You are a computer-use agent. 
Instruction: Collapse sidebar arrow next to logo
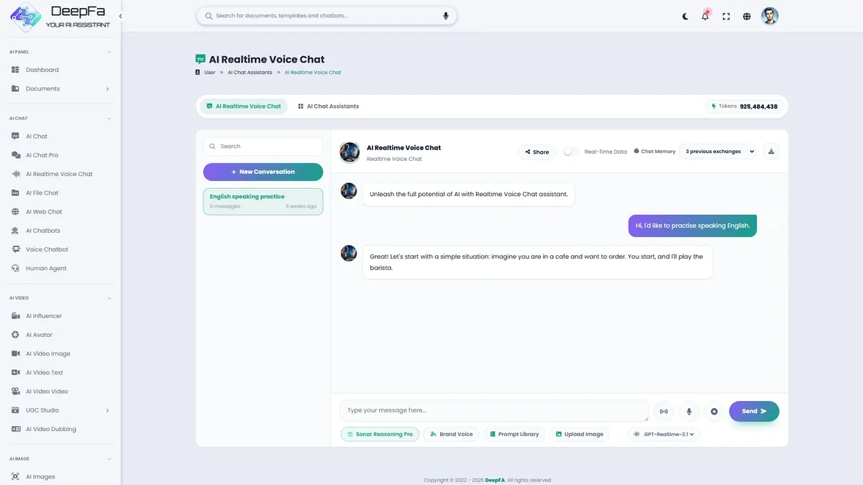pos(120,16)
